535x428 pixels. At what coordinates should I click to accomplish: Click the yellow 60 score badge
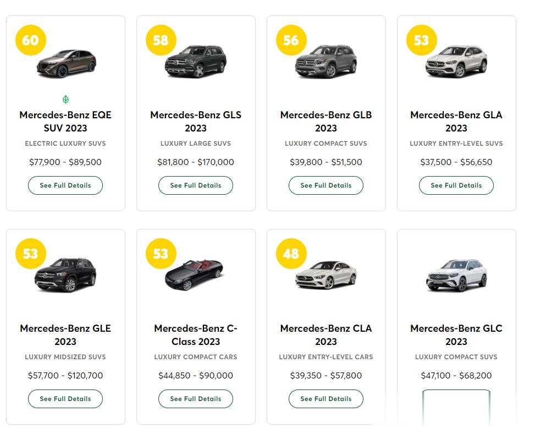31,40
